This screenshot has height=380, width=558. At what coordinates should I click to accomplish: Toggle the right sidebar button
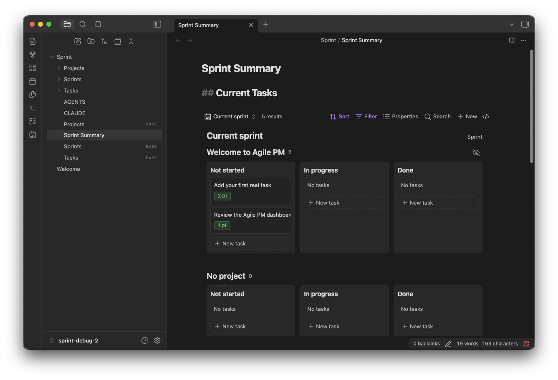coord(525,24)
